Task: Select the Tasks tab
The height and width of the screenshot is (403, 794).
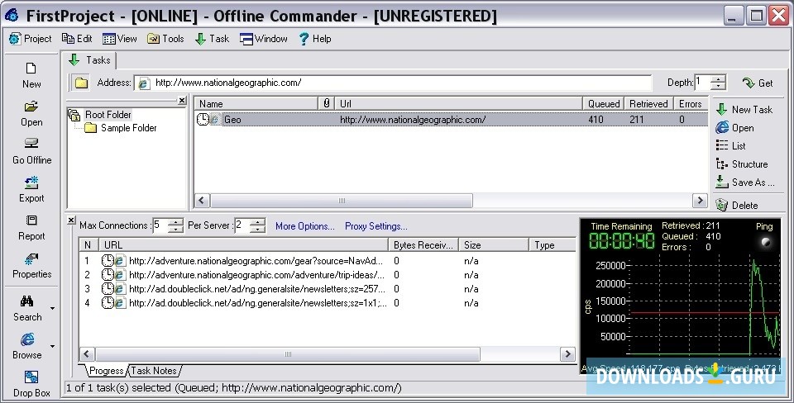Action: click(x=89, y=60)
